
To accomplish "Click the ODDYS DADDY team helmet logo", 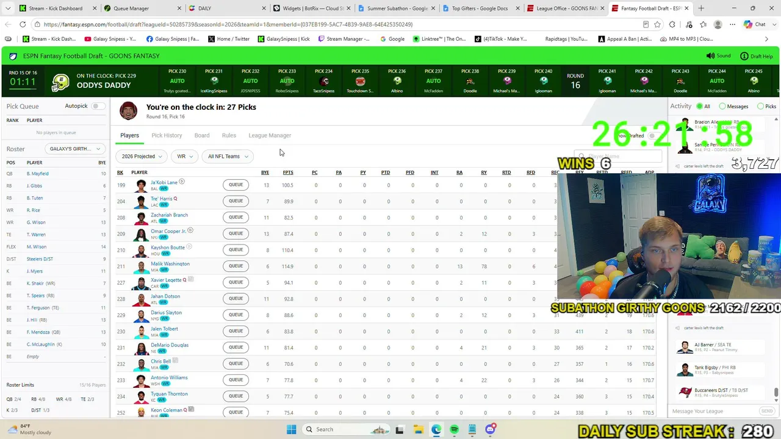I will pyautogui.click(x=60, y=82).
